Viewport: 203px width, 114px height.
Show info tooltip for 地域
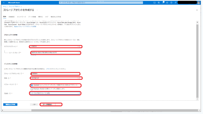coord(9,78)
